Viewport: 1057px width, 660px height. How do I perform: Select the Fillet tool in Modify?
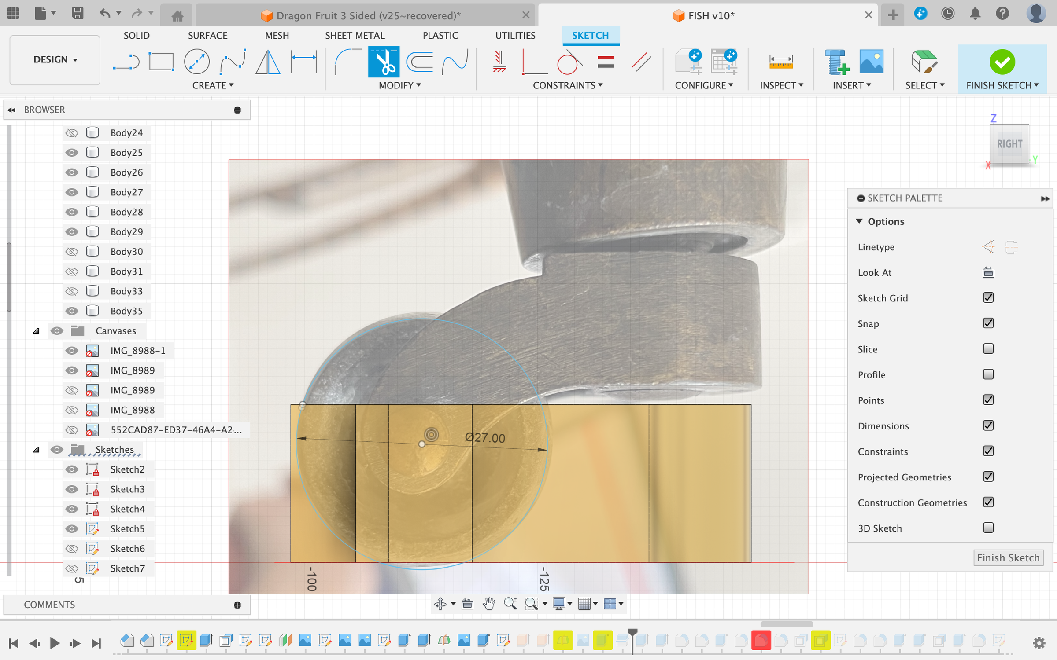(x=348, y=62)
